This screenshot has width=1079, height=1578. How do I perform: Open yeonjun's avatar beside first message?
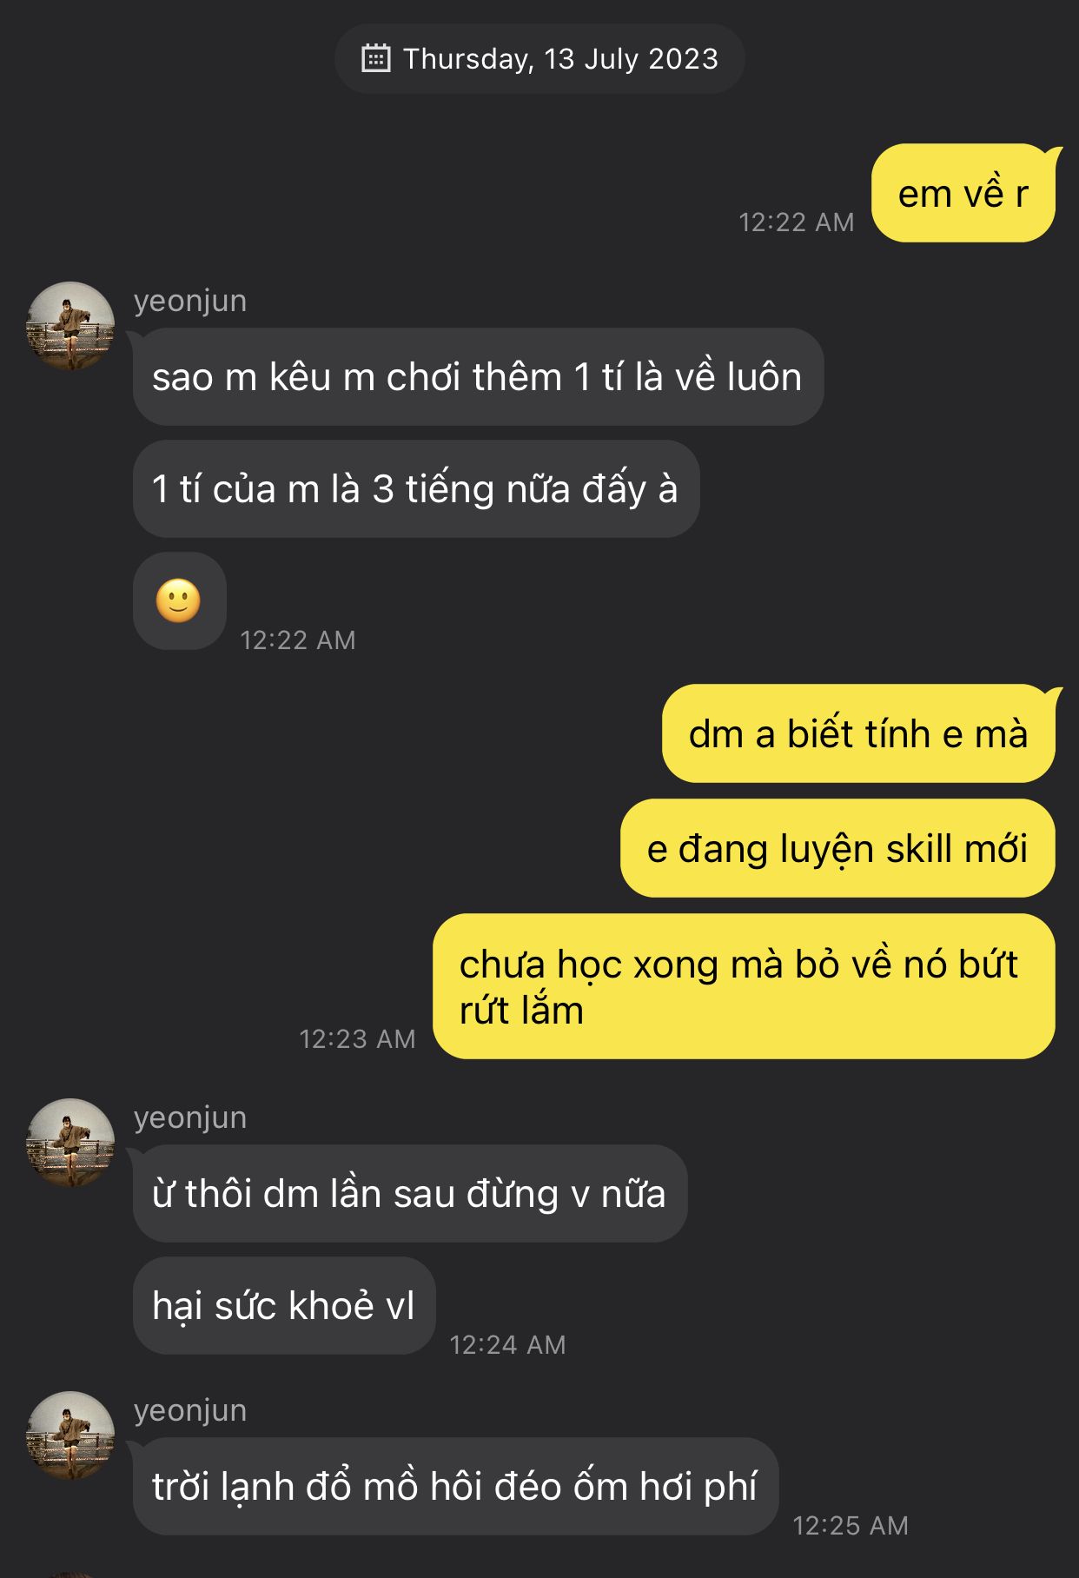click(70, 326)
